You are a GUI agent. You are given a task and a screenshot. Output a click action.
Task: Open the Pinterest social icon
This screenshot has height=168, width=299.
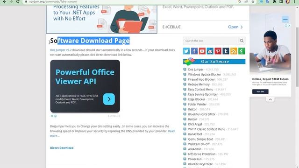click(x=218, y=51)
